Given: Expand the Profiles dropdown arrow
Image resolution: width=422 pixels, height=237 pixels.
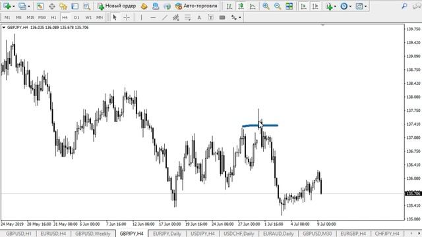Looking at the screenshot, I should 29,6.
